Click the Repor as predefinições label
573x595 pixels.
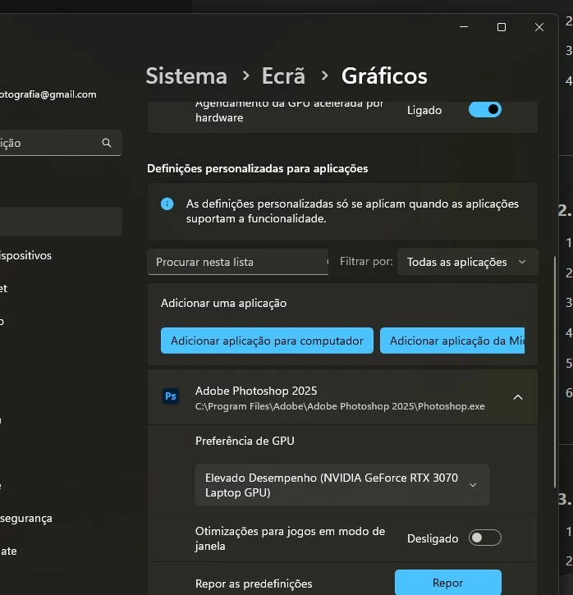(254, 584)
